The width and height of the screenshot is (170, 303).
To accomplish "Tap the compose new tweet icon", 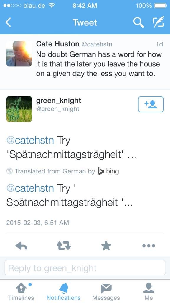I will pos(158,22).
